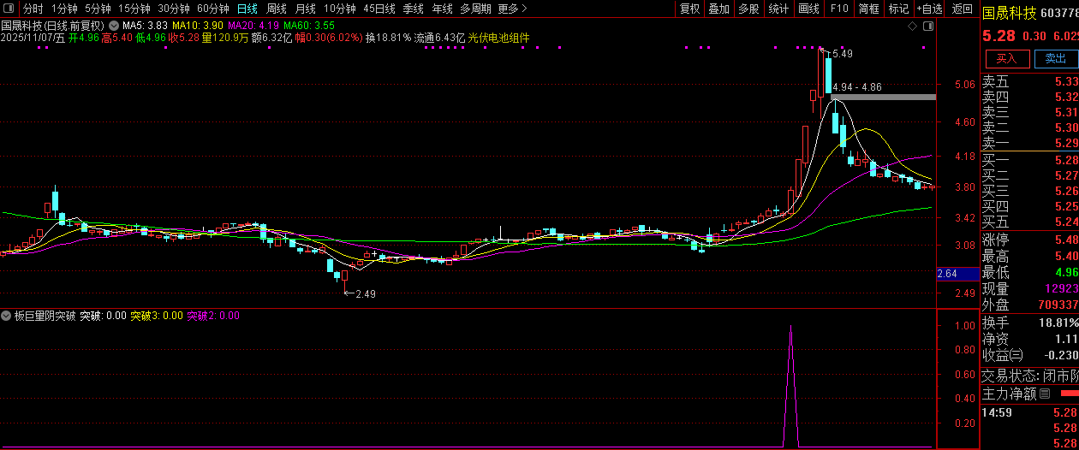Open the 画线 drawing tool
The image size is (1079, 450).
click(808, 9)
